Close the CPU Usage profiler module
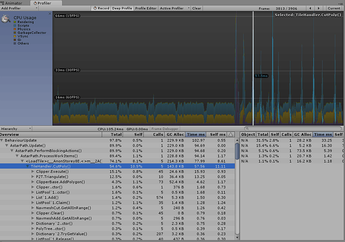The image size is (345, 242). point(50,13)
